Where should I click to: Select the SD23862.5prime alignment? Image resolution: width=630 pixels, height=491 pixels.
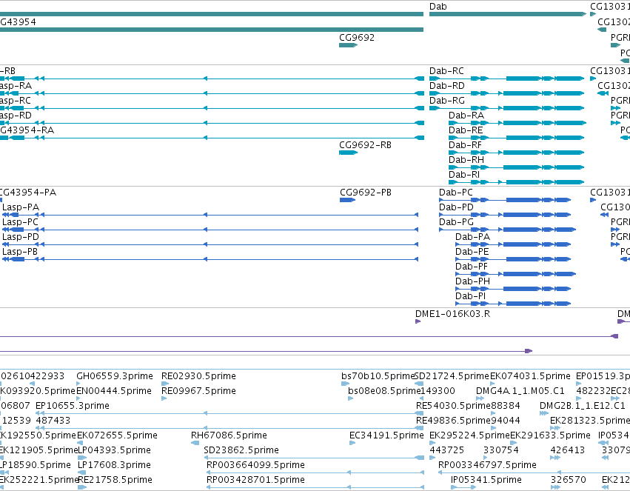coord(314,458)
